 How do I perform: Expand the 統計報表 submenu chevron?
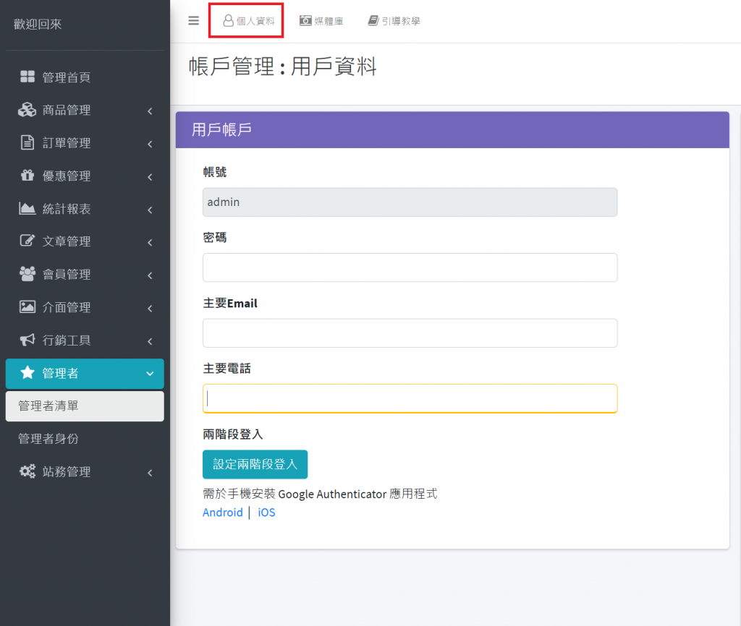coord(150,210)
